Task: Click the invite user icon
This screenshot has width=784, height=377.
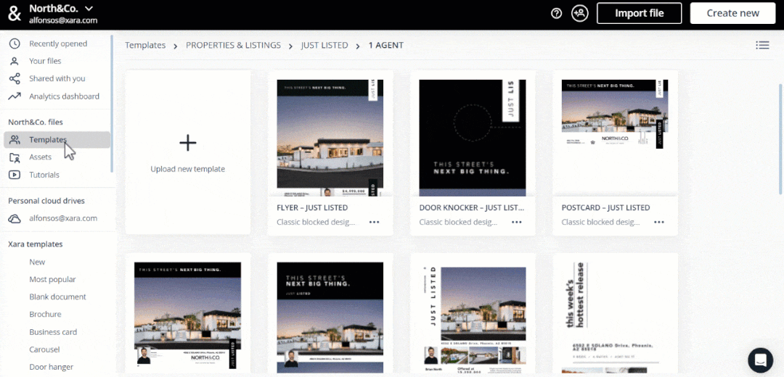Action: point(579,13)
